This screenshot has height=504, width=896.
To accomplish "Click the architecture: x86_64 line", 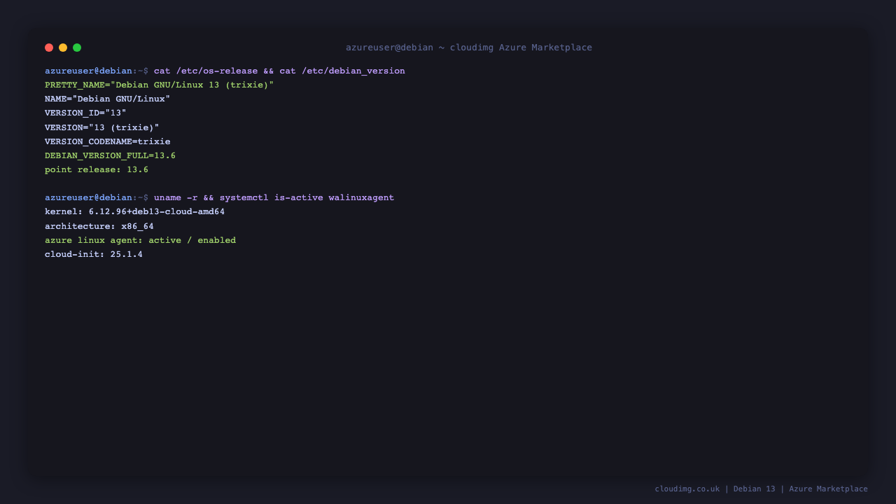I will pyautogui.click(x=99, y=226).
